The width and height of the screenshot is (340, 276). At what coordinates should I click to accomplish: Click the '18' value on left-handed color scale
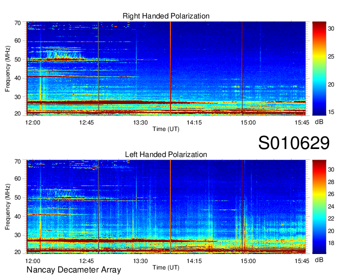tap(331, 243)
